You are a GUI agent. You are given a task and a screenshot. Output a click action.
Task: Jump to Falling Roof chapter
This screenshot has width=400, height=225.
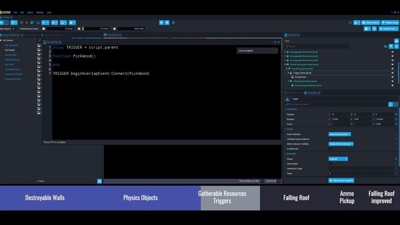click(296, 198)
